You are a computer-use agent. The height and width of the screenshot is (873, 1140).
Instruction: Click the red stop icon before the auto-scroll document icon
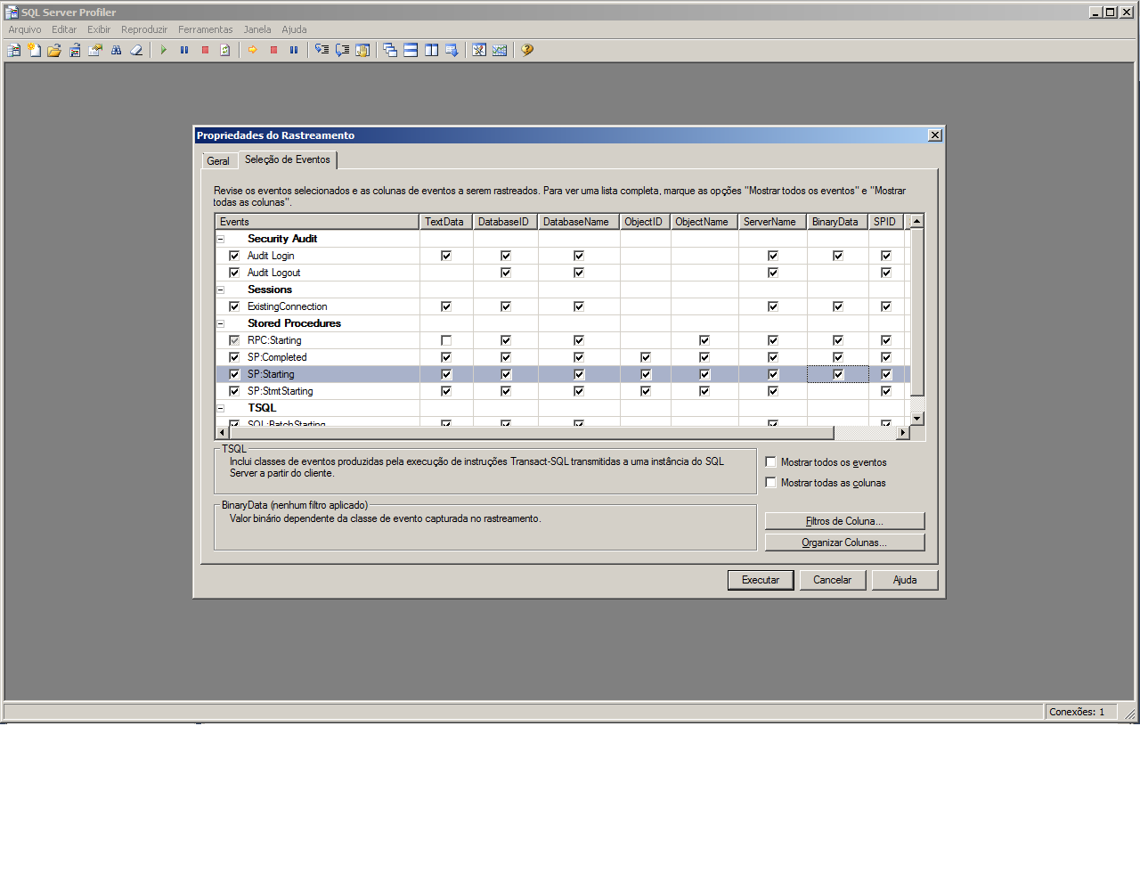[205, 51]
